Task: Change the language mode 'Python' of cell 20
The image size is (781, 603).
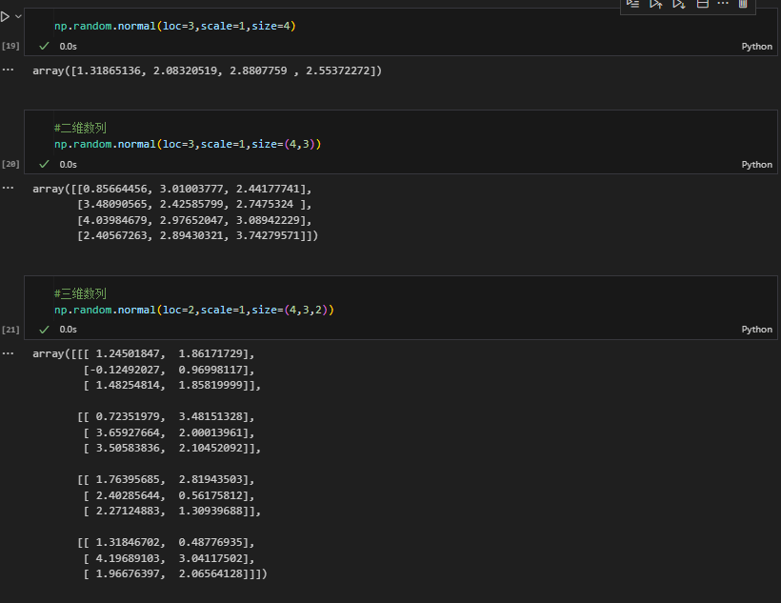Action: [756, 165]
